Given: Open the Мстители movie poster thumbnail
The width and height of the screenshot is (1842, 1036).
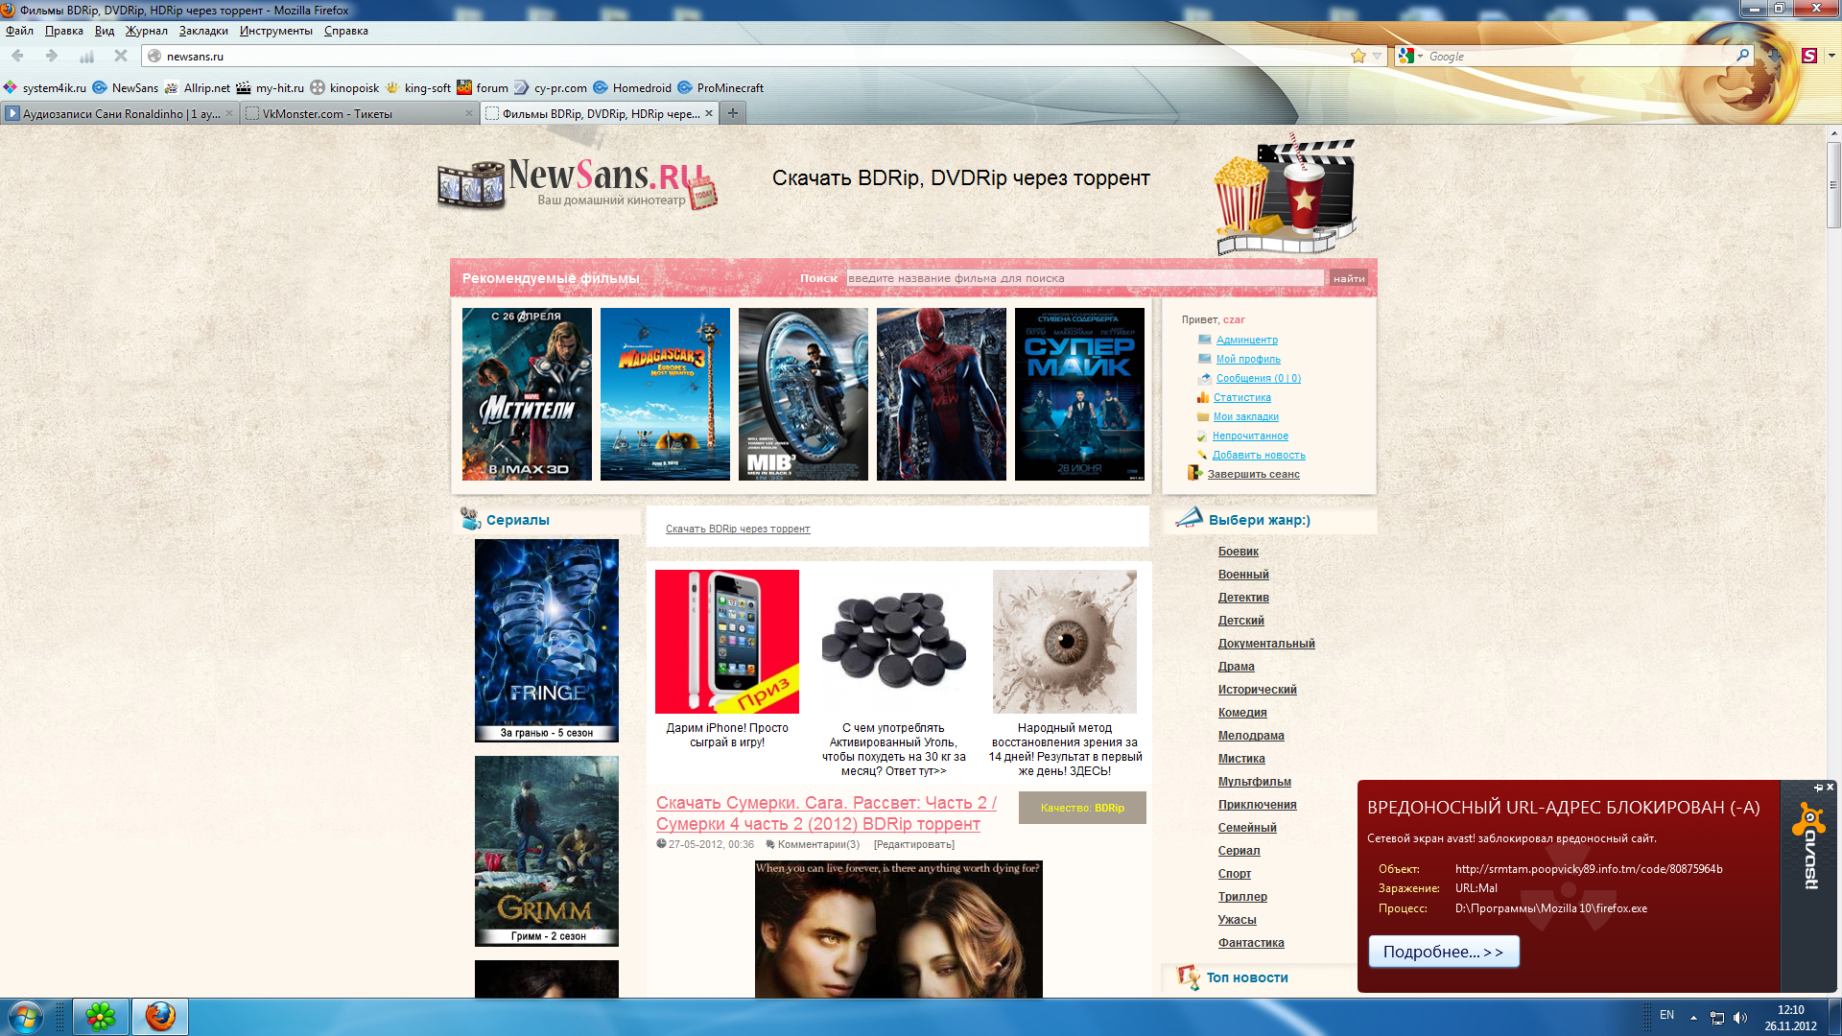Looking at the screenshot, I should (527, 394).
